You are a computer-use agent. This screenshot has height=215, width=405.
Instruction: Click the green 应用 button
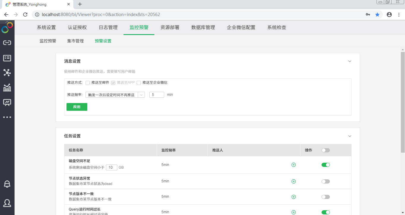pyautogui.click(x=77, y=107)
